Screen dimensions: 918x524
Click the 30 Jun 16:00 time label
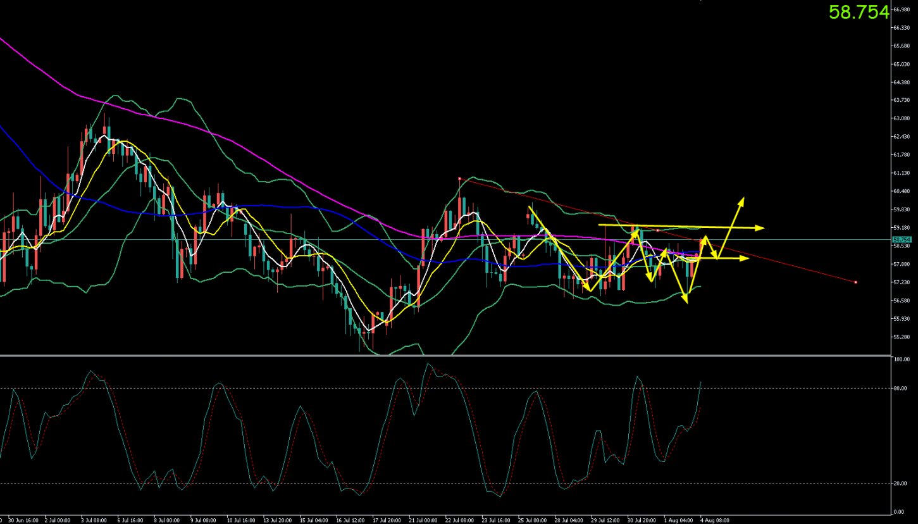pyautogui.click(x=22, y=520)
